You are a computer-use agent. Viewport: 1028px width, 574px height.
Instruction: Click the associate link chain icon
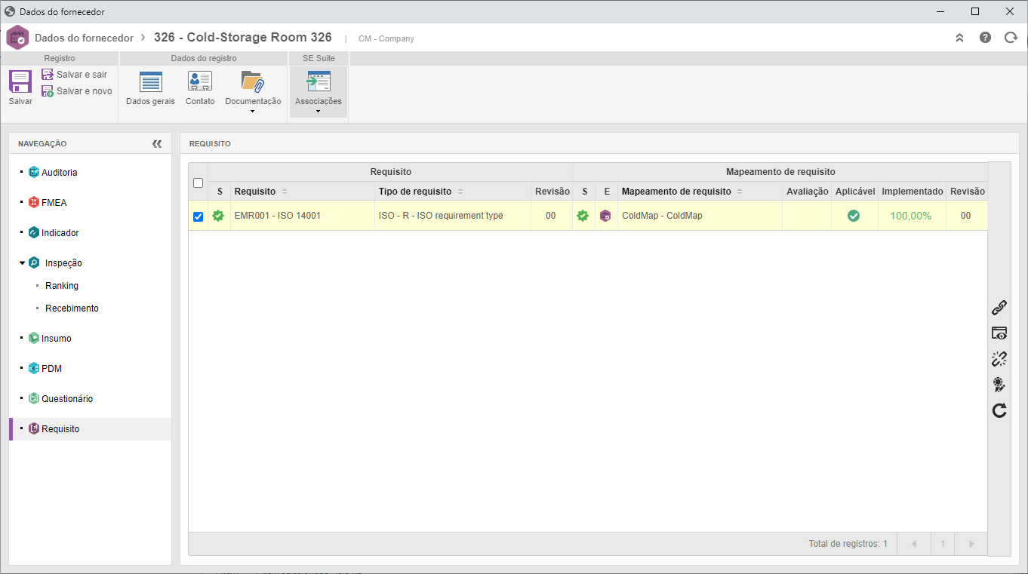tap(999, 308)
